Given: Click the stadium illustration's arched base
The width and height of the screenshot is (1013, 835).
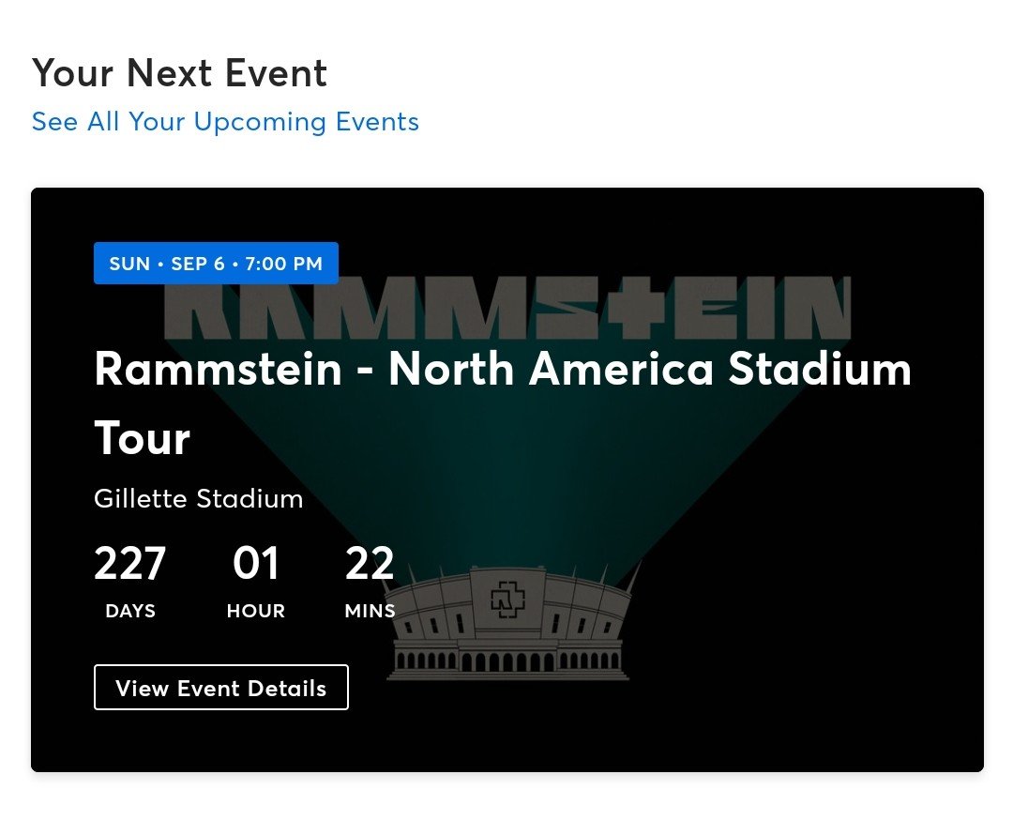Looking at the screenshot, I should [x=507, y=660].
